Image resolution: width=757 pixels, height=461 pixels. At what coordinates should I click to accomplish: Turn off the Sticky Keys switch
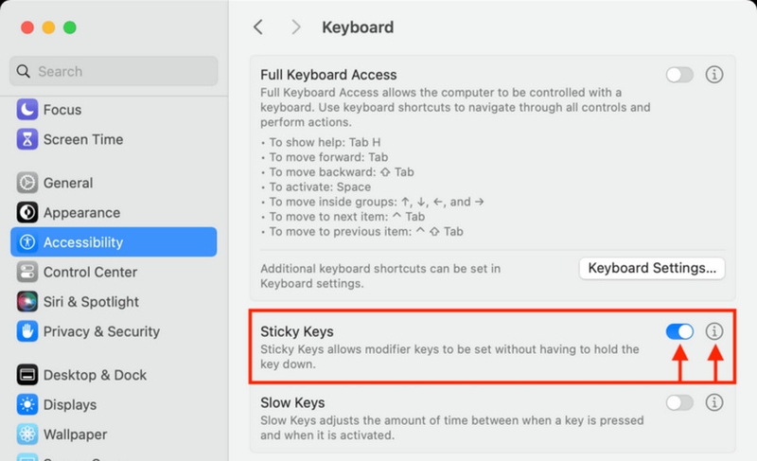(679, 331)
